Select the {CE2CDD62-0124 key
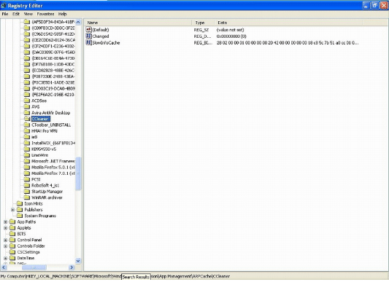The height and width of the screenshot is (282, 389). [53, 40]
